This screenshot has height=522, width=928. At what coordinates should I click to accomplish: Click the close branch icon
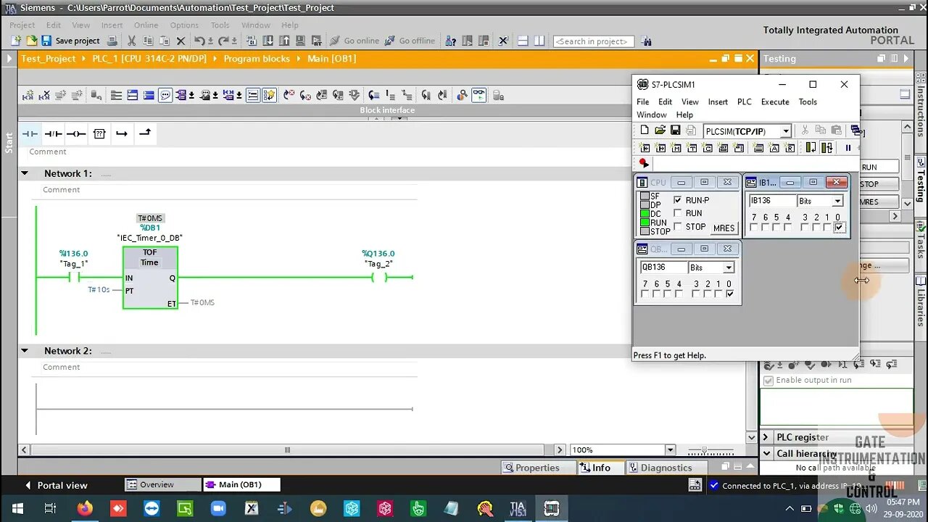[145, 133]
